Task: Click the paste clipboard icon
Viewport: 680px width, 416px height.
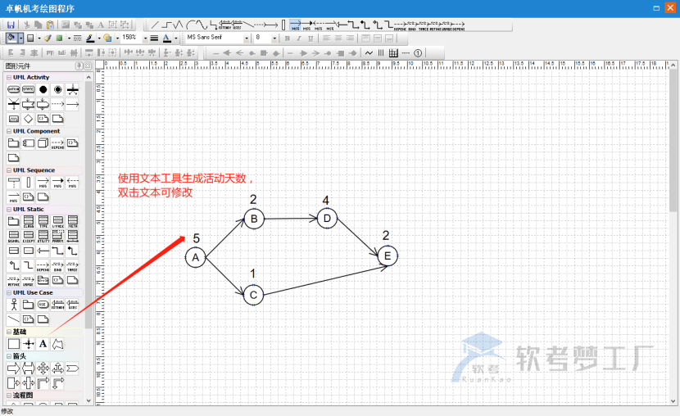Action: coord(51,25)
